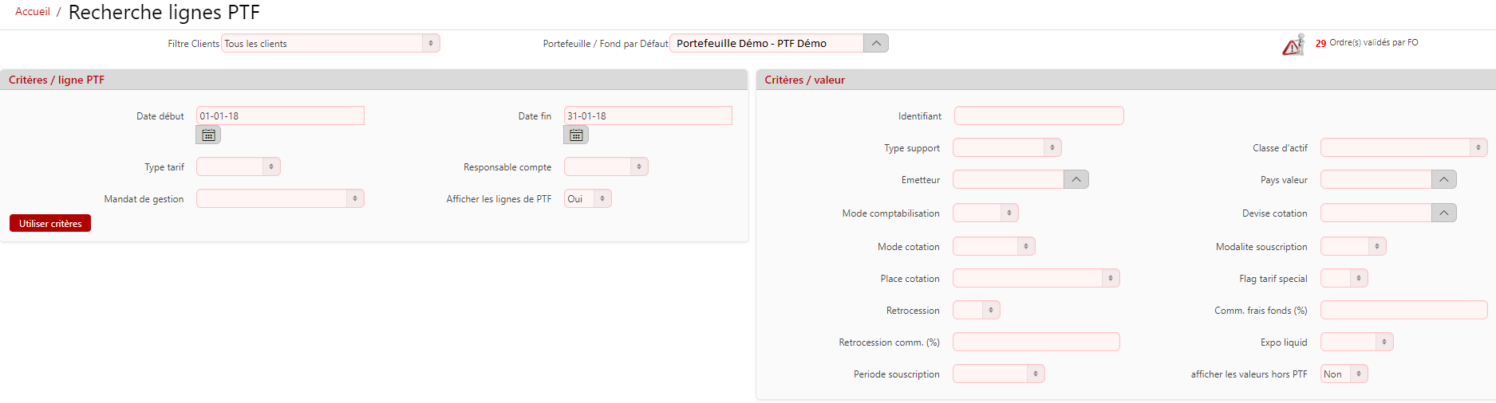Click the Critères / ligne PTF panel header
The image size is (1496, 403).
click(x=57, y=80)
